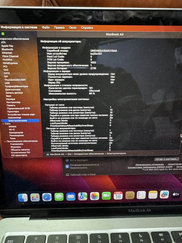This screenshot has height=243, width=182.
Task: Select Брандмауэр under Сеть
Action: 16,133
